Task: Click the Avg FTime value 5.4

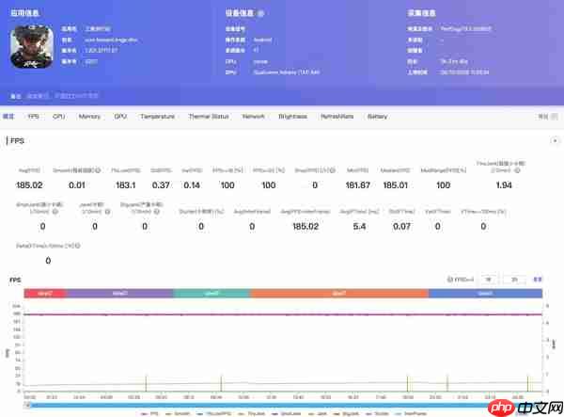Action: click(359, 226)
